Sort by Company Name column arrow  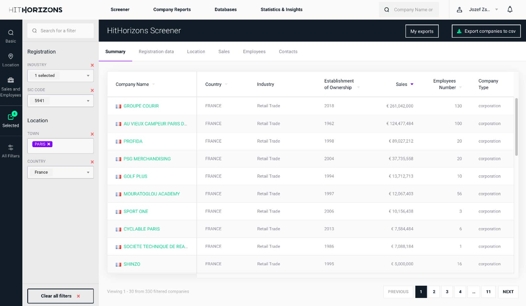tap(154, 84)
